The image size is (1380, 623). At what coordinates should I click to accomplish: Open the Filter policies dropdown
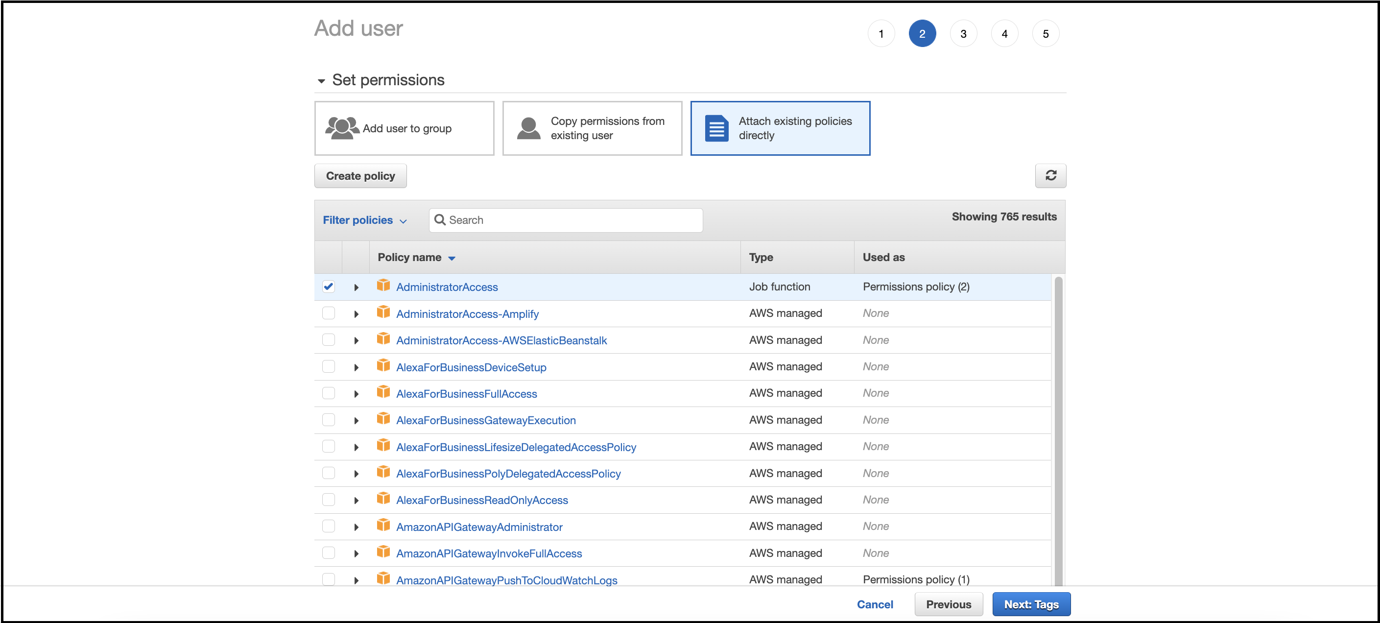(365, 220)
